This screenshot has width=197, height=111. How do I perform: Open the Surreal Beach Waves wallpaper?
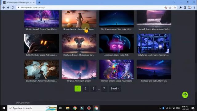tap(154, 19)
